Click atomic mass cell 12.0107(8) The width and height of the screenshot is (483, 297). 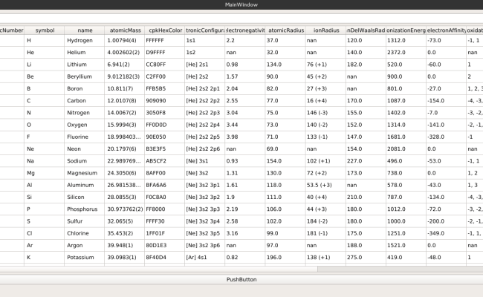pyautogui.click(x=124, y=101)
